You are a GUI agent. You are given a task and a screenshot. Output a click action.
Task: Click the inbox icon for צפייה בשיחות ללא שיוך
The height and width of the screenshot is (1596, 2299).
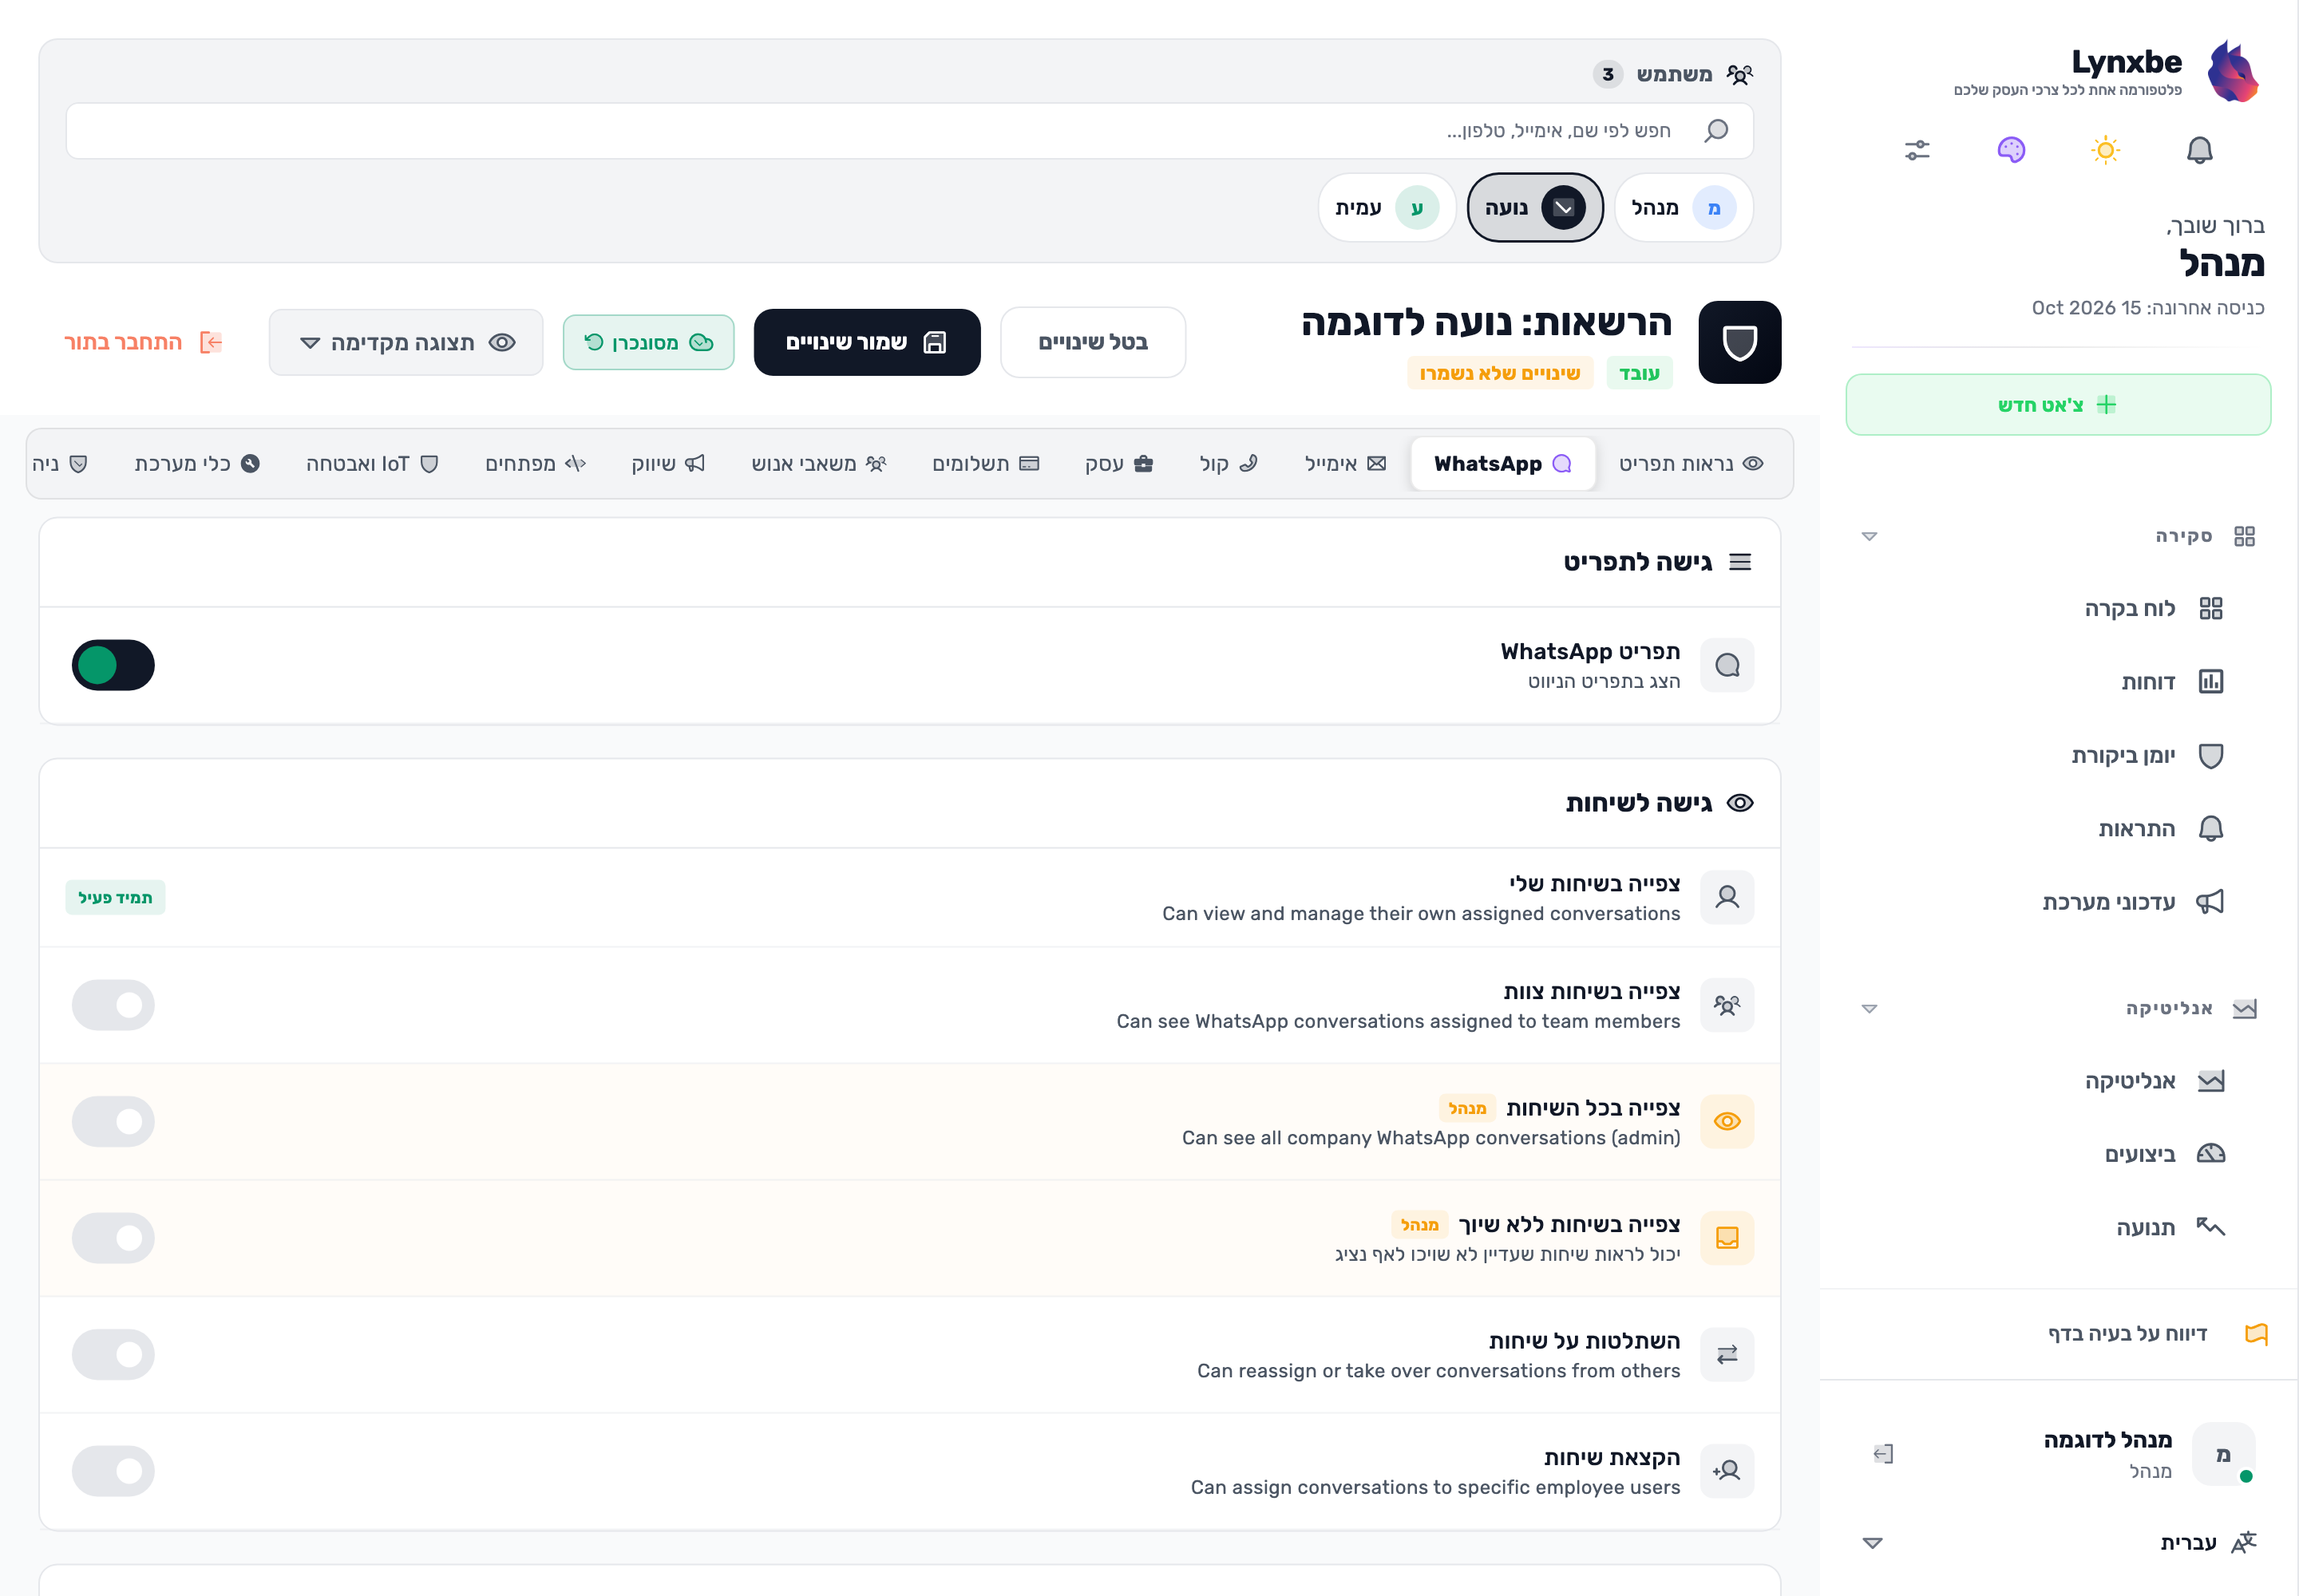click(1727, 1238)
